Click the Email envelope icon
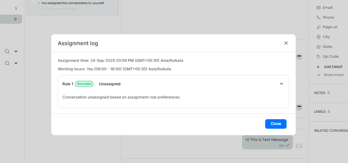 (x=318, y=7)
